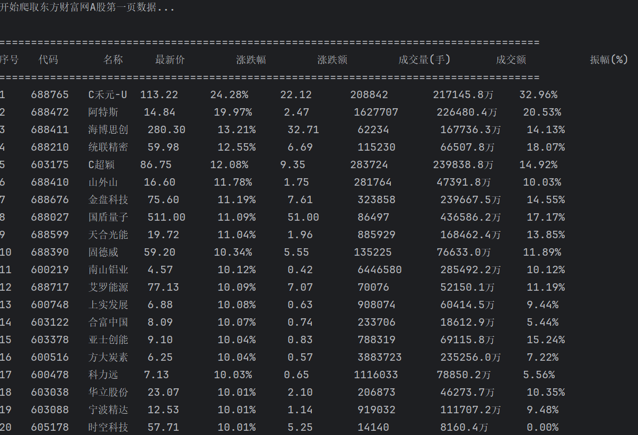The width and height of the screenshot is (638, 435).
Task: Click the volume 1116033
Action: 376,375
